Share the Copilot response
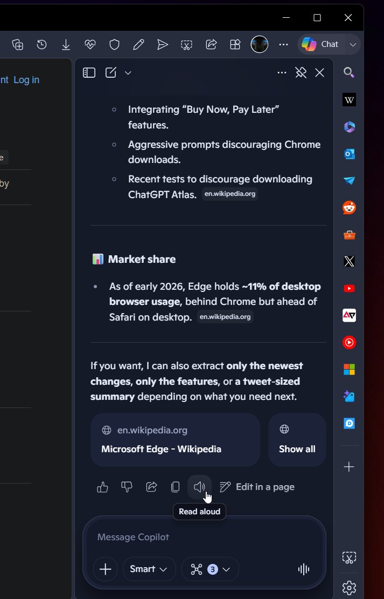 [x=151, y=487]
